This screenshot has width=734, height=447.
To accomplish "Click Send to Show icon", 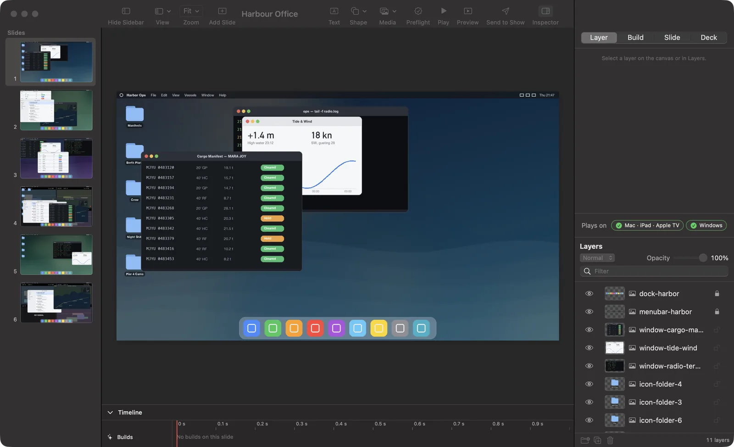I will pyautogui.click(x=505, y=11).
